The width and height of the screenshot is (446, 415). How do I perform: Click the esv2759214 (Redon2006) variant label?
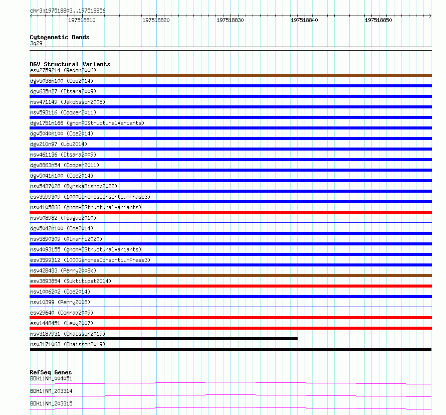point(63,70)
